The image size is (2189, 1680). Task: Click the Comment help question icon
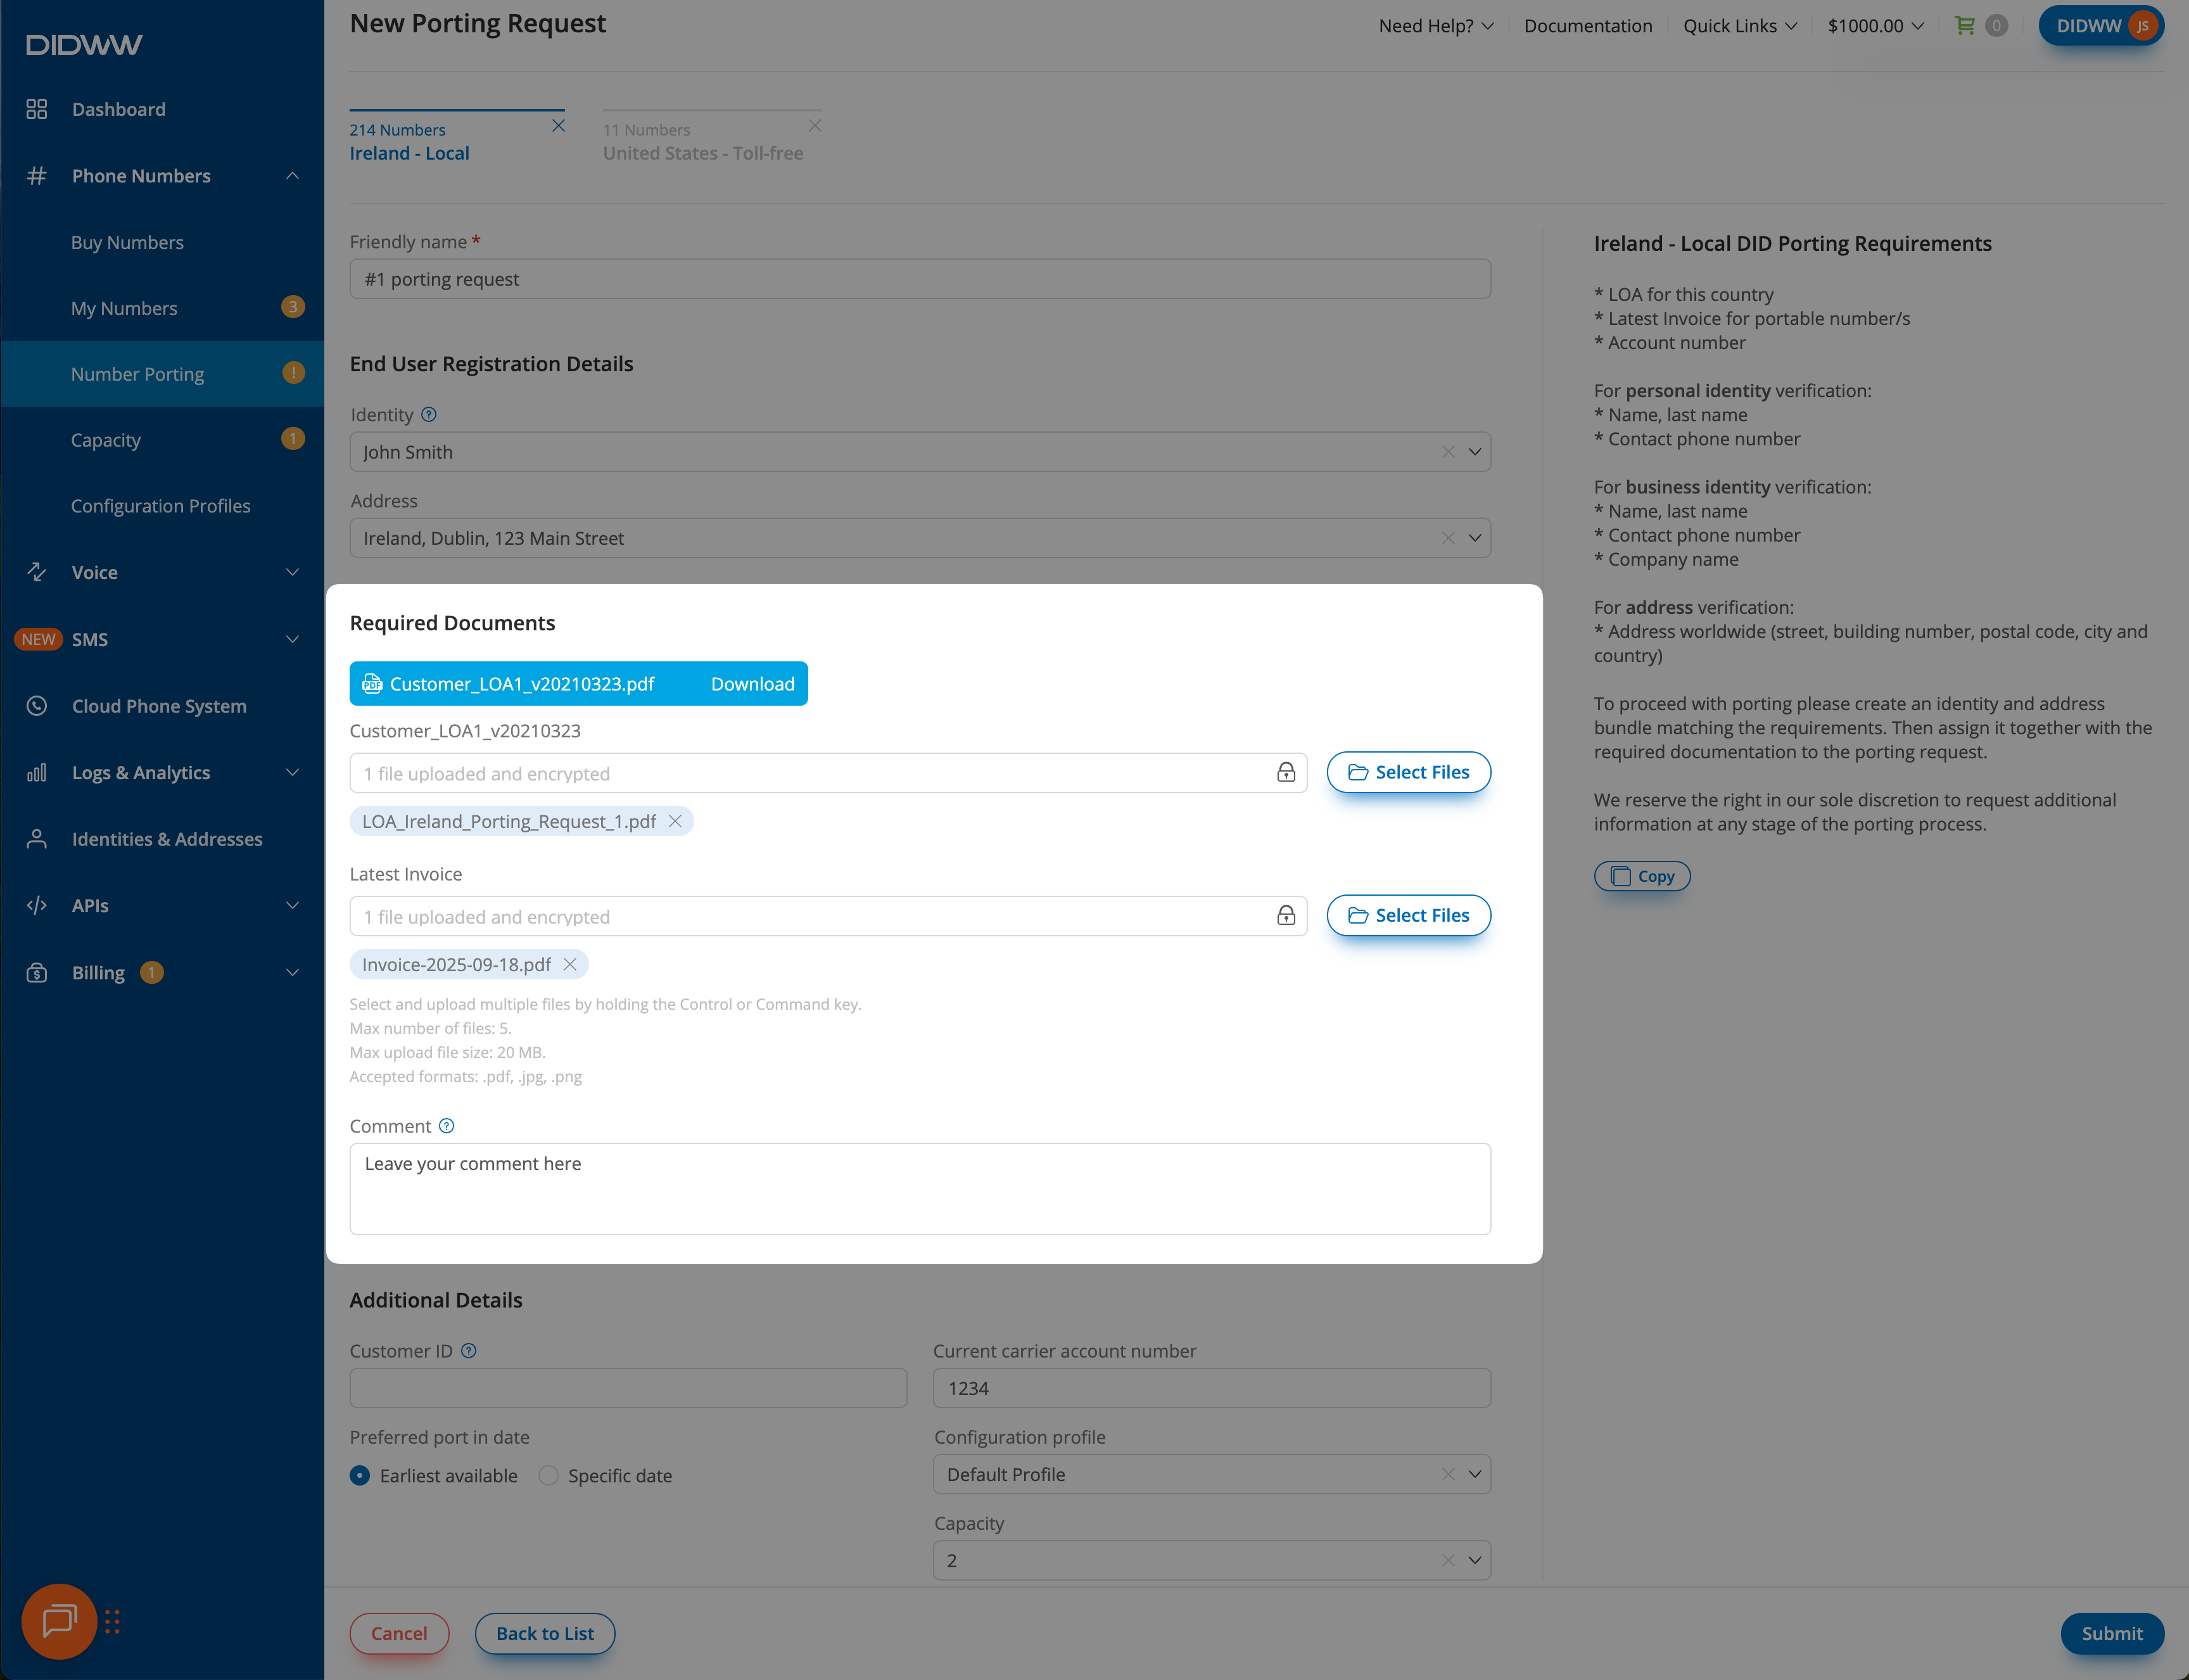[x=447, y=1126]
